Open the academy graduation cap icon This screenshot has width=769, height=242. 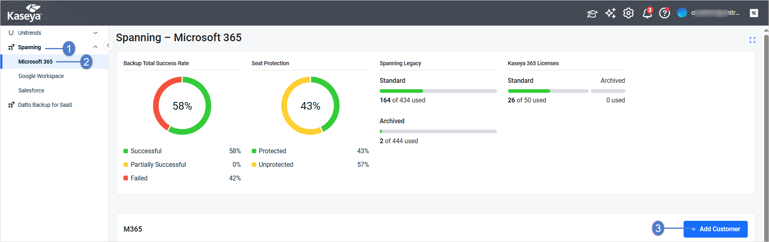(592, 14)
